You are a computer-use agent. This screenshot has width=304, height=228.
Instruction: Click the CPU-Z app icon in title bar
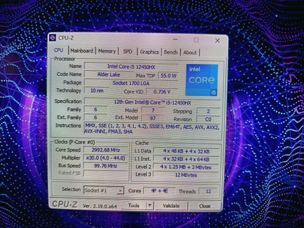pos(52,38)
